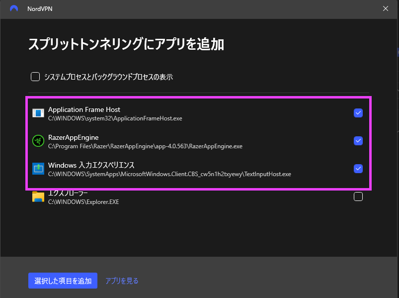
Task: Check the Explorer.EXE checkbox
Action: [358, 197]
